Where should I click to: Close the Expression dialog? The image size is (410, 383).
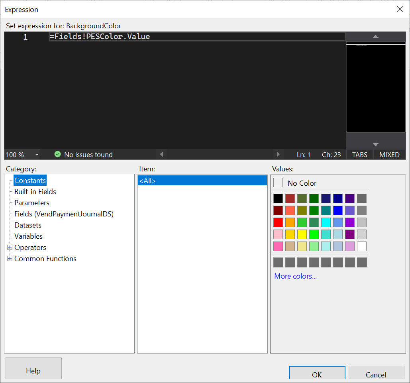[400, 9]
